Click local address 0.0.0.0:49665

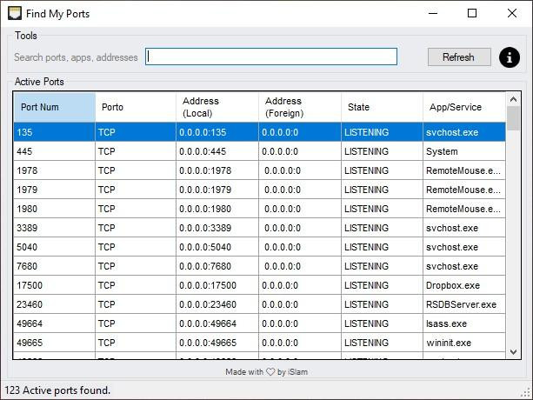point(217,343)
